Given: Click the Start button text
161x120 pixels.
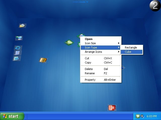Looking at the screenshot, I should pyautogui.click(x=13, y=116).
